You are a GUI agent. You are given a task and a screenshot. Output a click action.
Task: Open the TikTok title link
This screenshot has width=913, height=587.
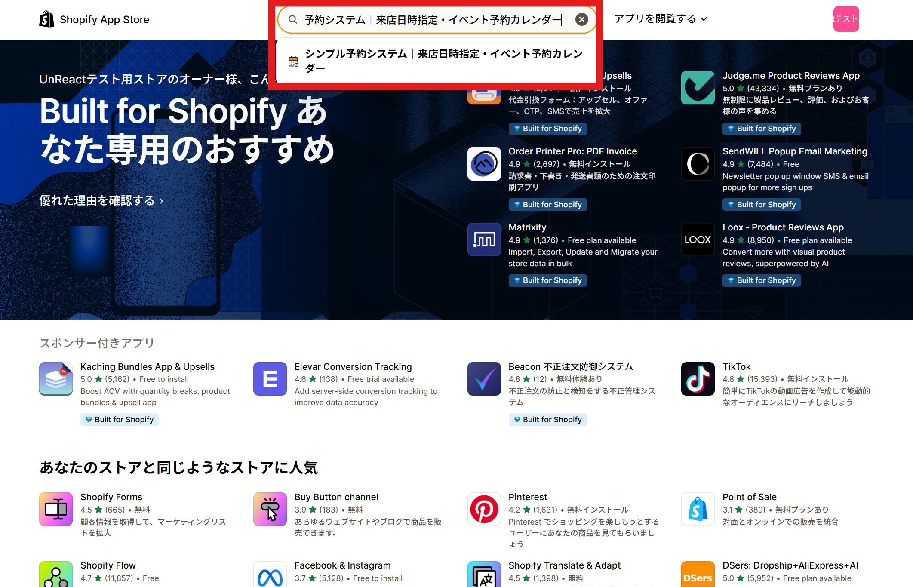[x=736, y=367]
